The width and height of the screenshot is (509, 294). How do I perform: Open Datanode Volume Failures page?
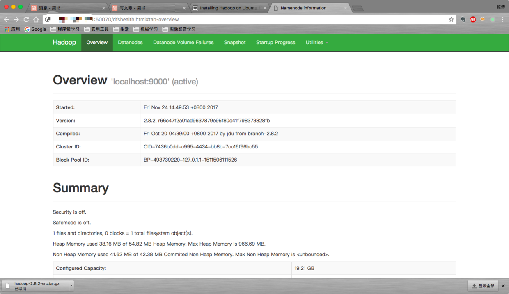click(183, 43)
